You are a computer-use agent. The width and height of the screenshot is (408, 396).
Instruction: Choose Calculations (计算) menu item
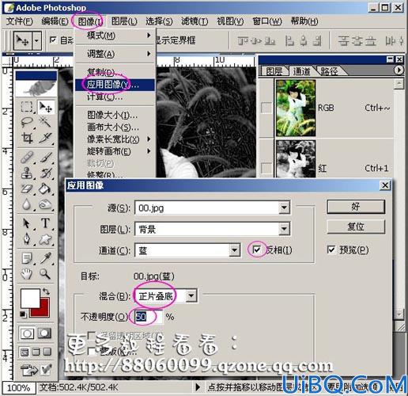[x=115, y=97]
